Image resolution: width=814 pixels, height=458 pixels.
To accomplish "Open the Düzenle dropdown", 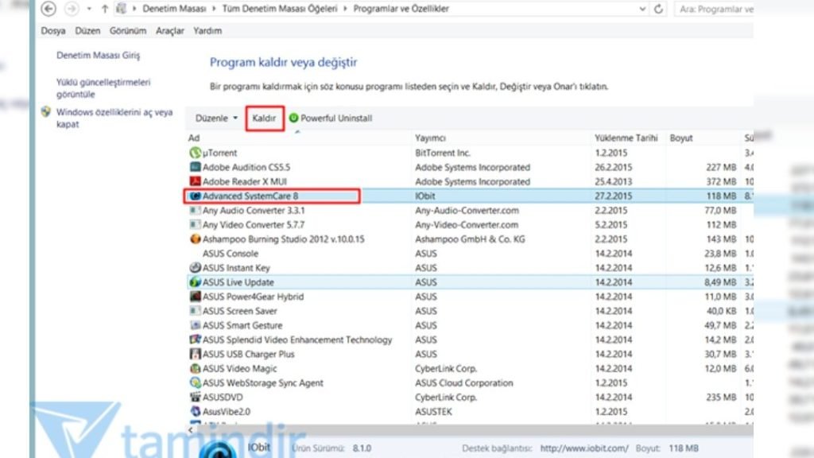I will (216, 118).
